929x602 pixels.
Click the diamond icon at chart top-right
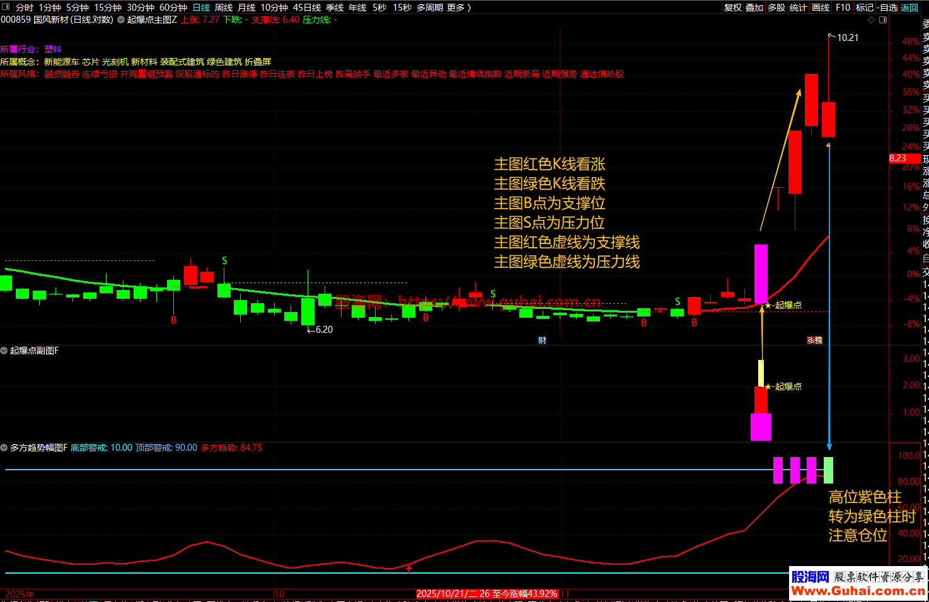(x=872, y=20)
